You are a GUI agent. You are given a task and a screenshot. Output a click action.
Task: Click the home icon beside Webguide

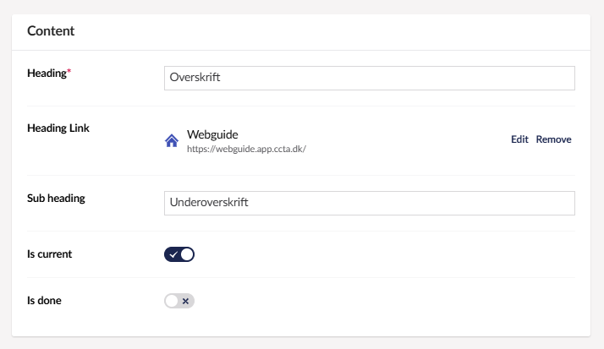click(171, 141)
